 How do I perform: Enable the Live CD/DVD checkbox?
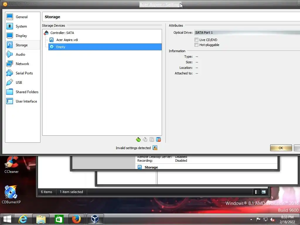click(196, 40)
